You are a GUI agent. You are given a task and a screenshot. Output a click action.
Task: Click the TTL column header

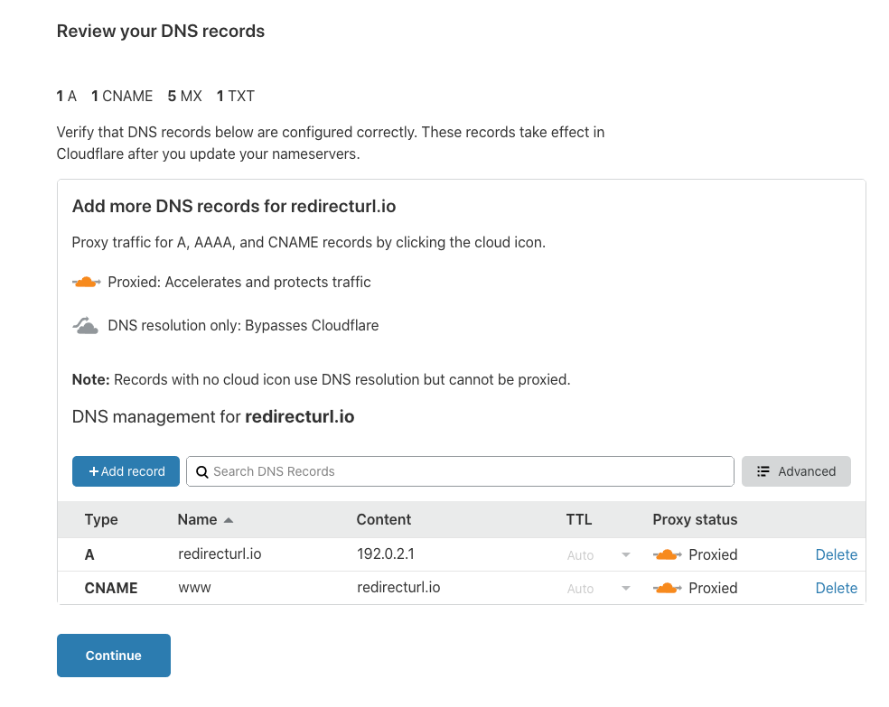(579, 519)
